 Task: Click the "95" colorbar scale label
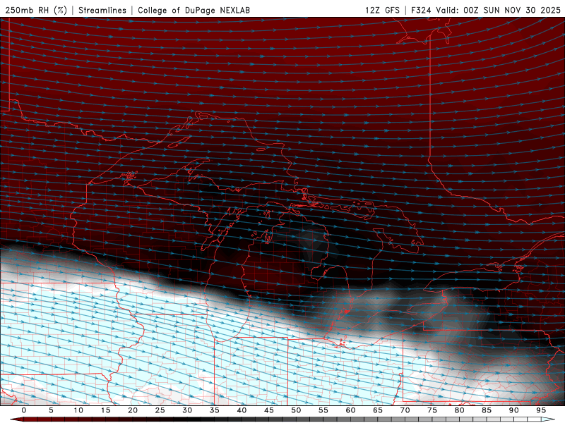click(x=541, y=410)
